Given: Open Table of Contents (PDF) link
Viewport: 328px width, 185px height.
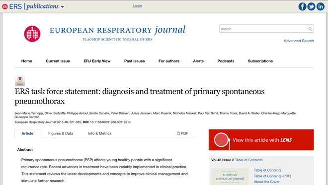Looking at the screenshot, I should tap(272, 176).
